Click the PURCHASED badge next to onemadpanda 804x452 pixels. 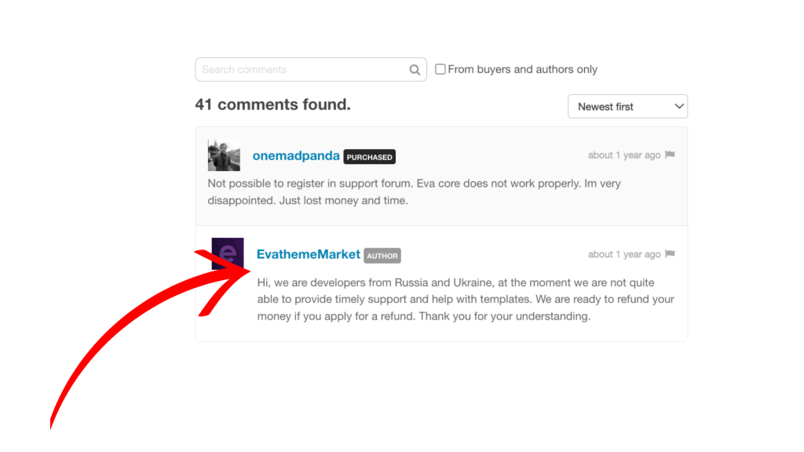tap(369, 157)
